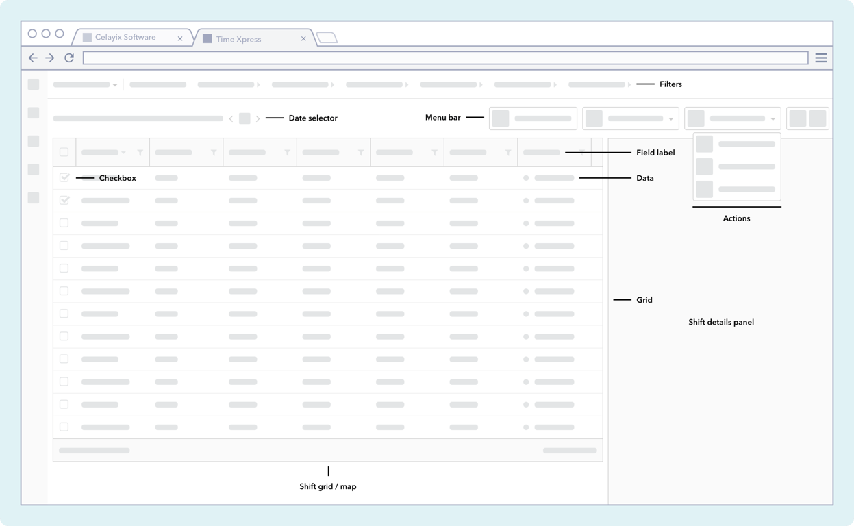Viewport: 854px width, 526px height.
Task: Open the browser hamburger menu
Action: point(820,58)
